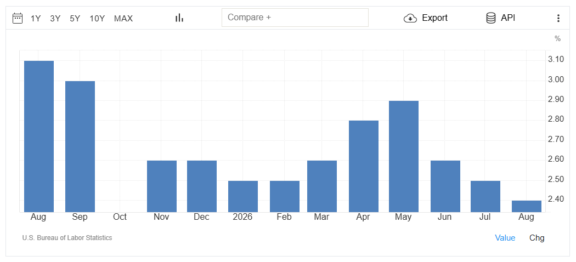The height and width of the screenshot is (262, 576).
Task: Click the 2.90 y-axis value
Action: click(556, 99)
